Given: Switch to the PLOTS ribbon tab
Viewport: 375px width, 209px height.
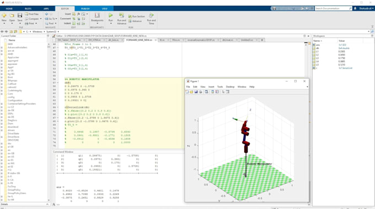Looking at the screenshot, I should tap(28, 9).
